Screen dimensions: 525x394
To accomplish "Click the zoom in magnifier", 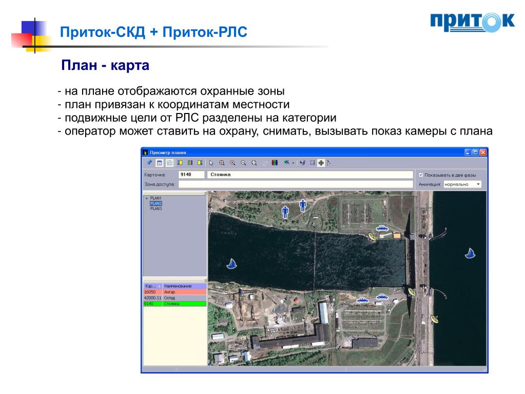I will pyautogui.click(x=232, y=163).
